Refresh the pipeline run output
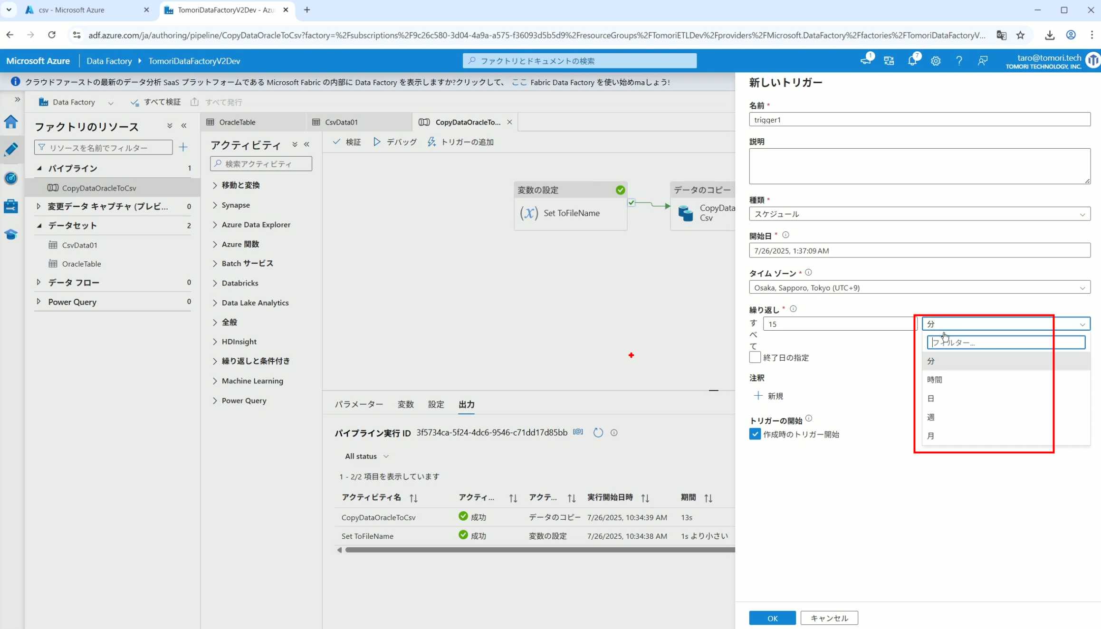The width and height of the screenshot is (1101, 629). point(598,432)
